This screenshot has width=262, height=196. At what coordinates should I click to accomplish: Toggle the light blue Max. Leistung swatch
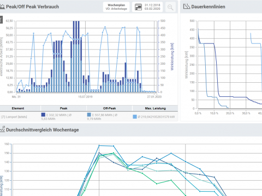[x=135, y=117]
